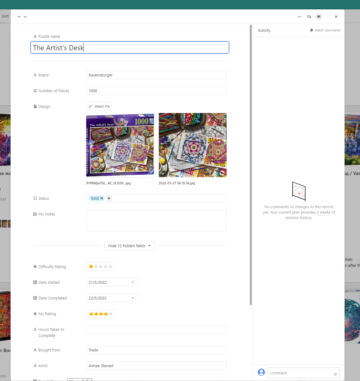Set Difficulty Rating to two stars
The height and width of the screenshot is (381, 360).
click(96, 266)
